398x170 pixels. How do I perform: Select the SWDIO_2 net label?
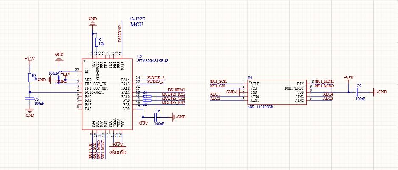pos(156,82)
